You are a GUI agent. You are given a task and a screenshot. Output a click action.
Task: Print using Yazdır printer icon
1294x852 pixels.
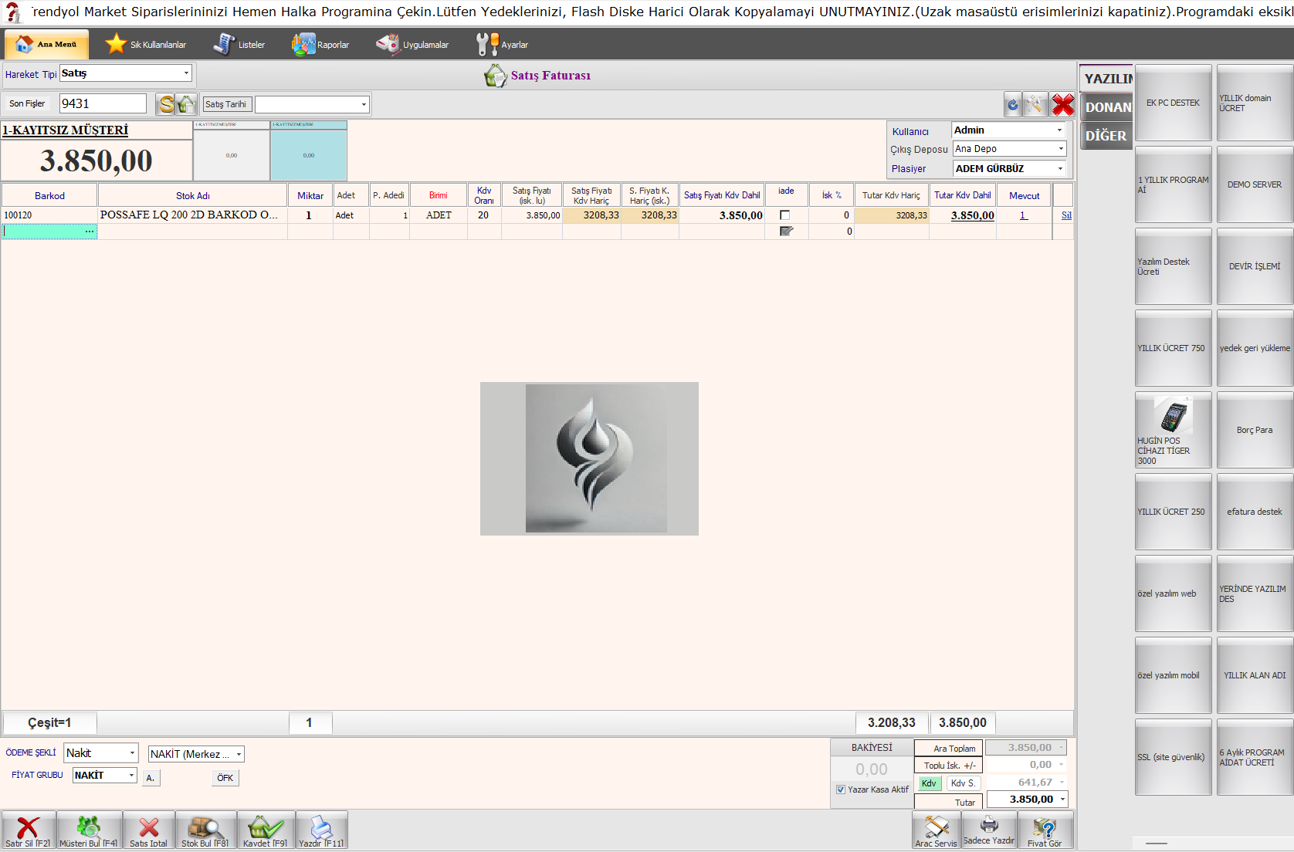321,829
